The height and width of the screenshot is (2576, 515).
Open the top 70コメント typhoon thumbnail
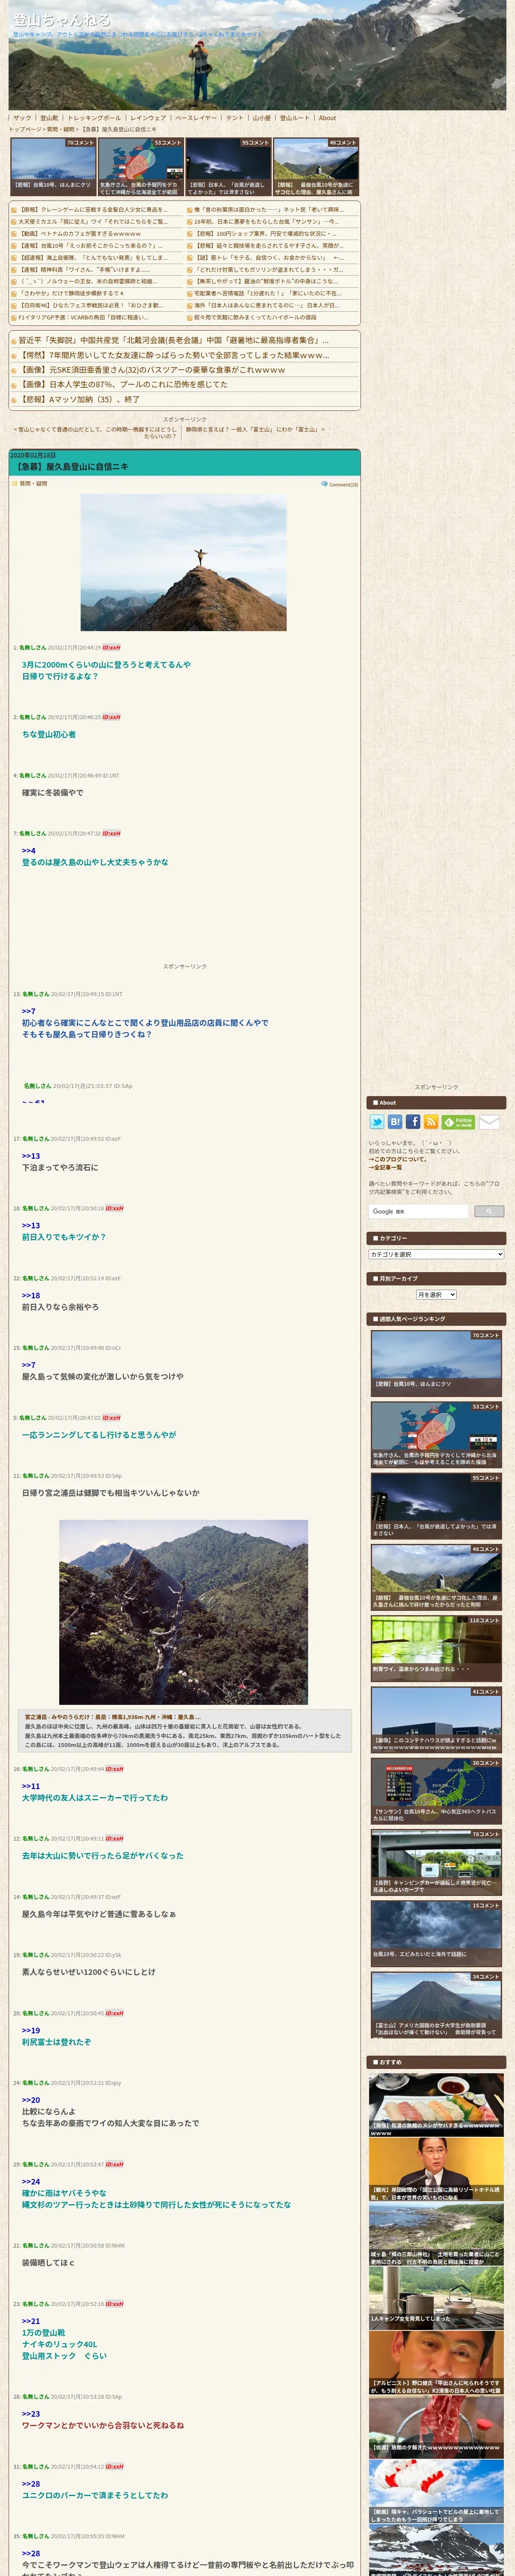(53, 166)
